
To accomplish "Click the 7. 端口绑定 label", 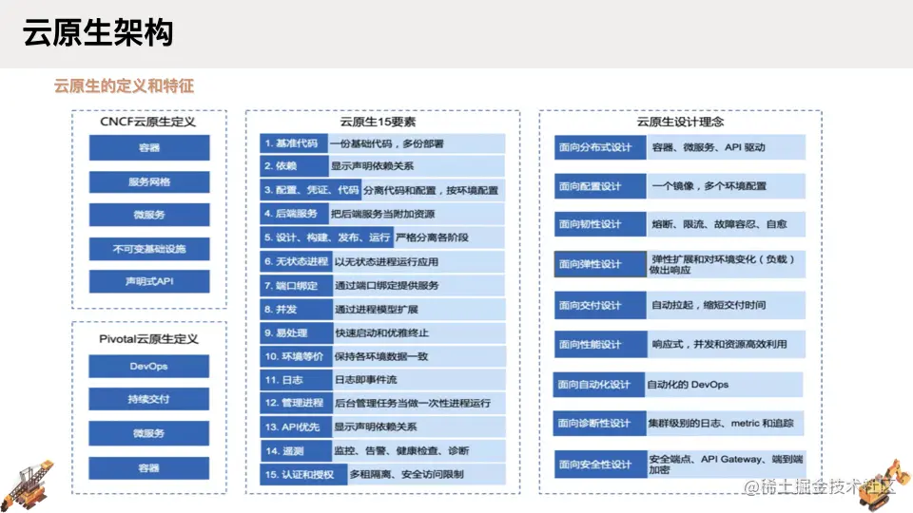I will pos(296,286).
